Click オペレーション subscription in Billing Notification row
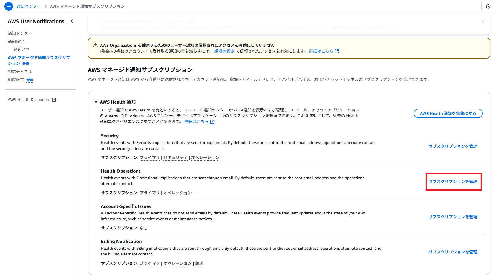The height and width of the screenshot is (280, 496). tap(177, 263)
